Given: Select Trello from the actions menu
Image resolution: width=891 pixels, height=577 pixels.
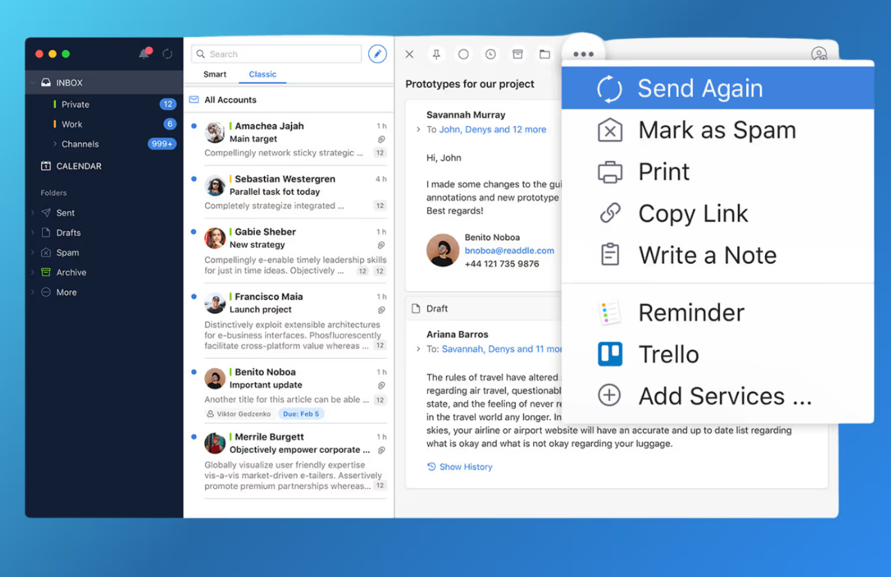Looking at the screenshot, I should [x=669, y=353].
